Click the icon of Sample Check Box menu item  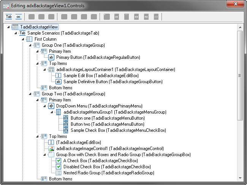(x=66, y=130)
